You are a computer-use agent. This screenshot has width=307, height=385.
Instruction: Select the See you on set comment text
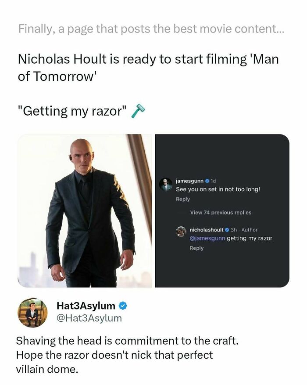[x=218, y=189]
